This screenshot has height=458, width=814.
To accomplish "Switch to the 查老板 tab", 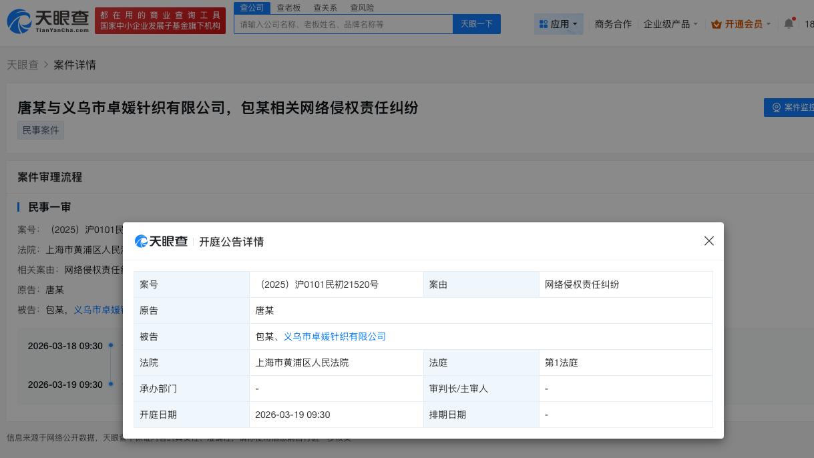I will [288, 7].
